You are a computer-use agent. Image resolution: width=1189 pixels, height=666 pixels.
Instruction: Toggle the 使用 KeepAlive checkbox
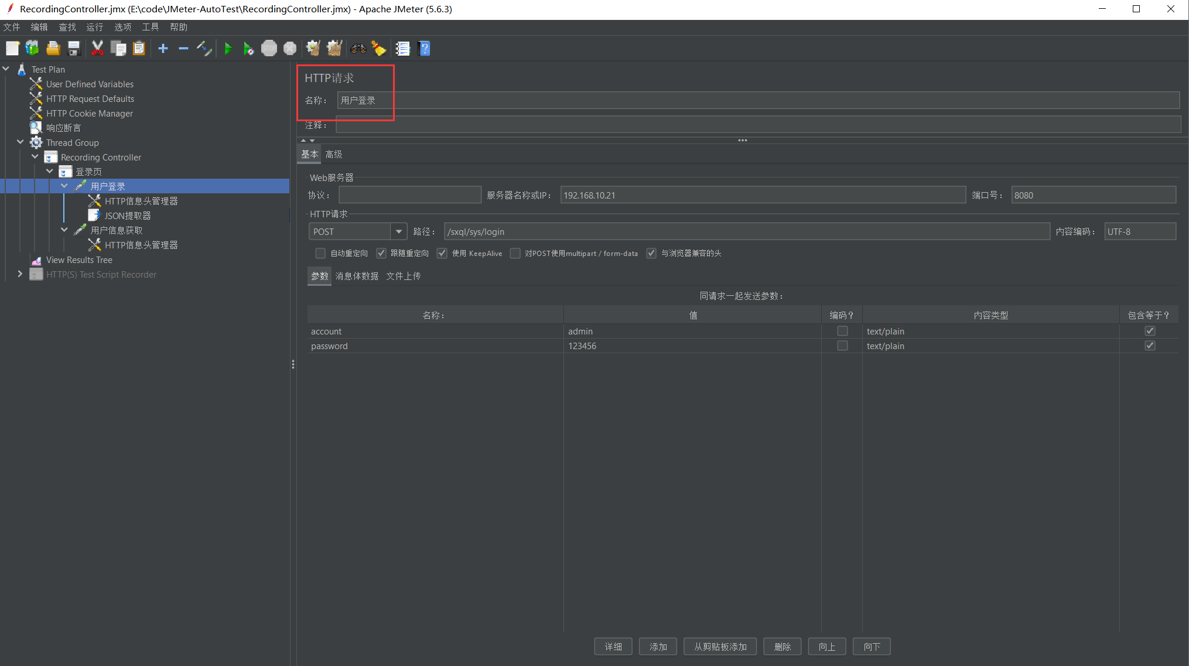point(442,253)
